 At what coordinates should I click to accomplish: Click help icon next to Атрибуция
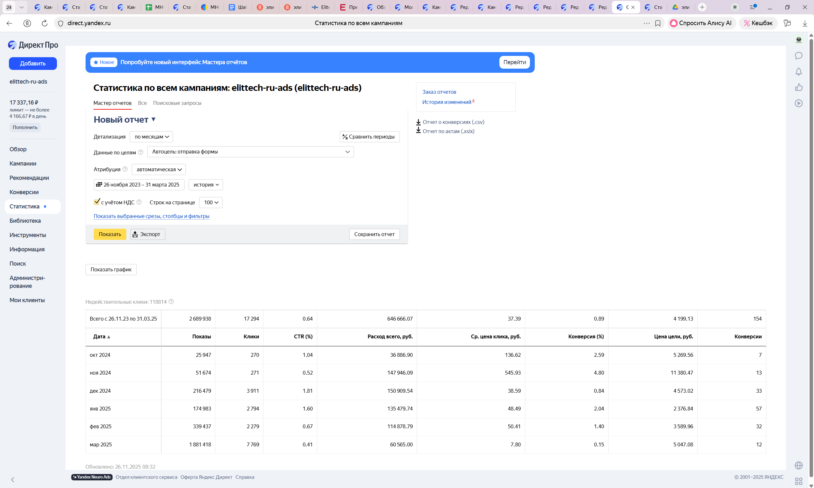coord(125,169)
